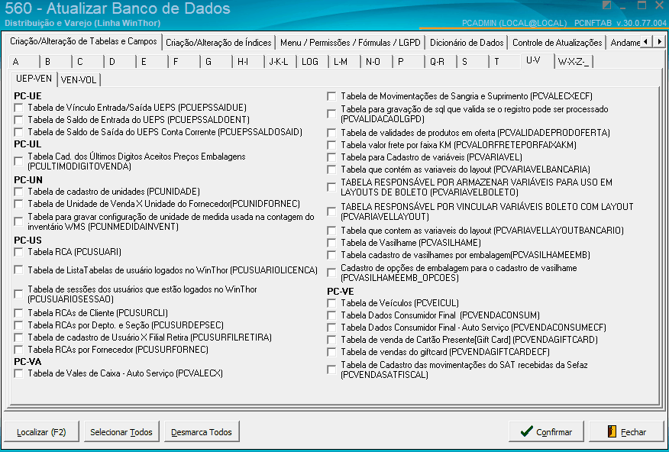Enable the PCVASILHAMEEMB checkbox

click(x=331, y=255)
